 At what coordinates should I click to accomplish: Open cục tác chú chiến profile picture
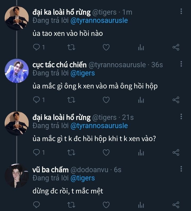(17, 71)
